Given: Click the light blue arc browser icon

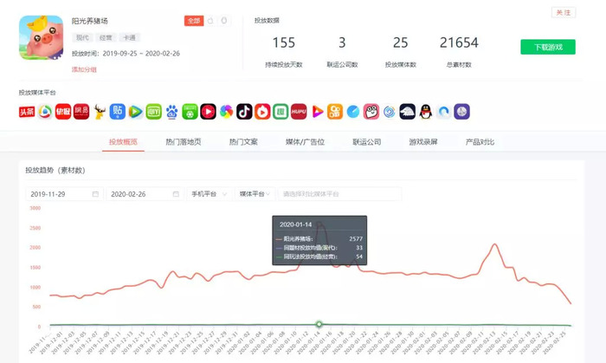Looking at the screenshot, I should (443, 112).
